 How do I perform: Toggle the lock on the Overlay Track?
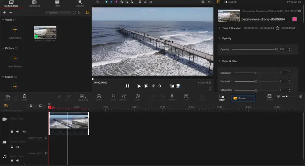point(12,147)
